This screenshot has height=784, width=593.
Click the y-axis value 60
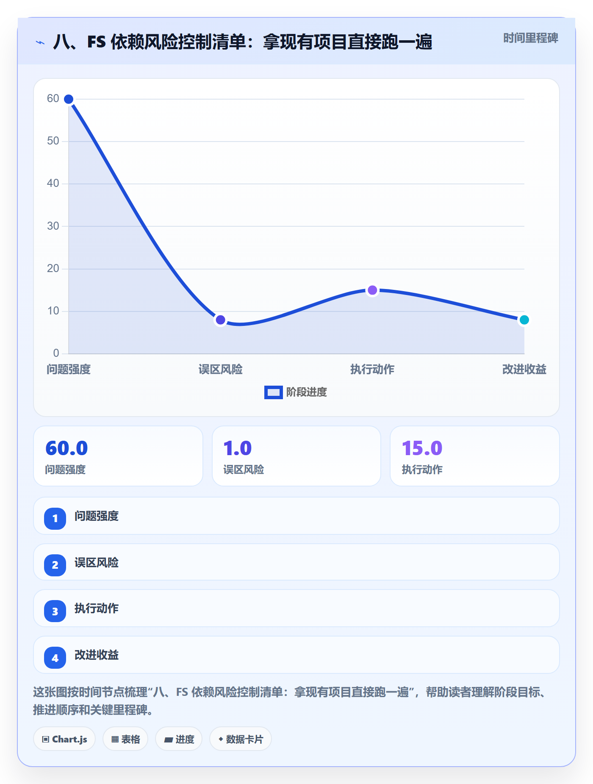pos(53,99)
